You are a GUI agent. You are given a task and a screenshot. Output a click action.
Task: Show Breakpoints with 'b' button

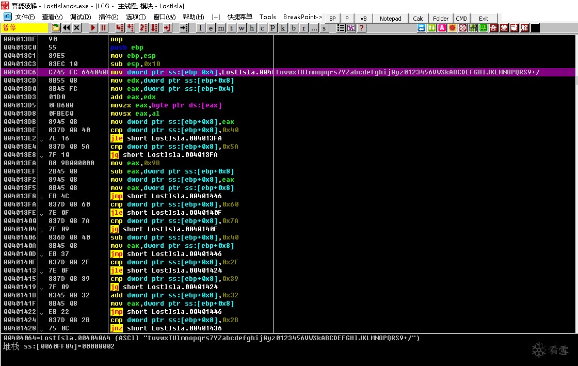294,28
